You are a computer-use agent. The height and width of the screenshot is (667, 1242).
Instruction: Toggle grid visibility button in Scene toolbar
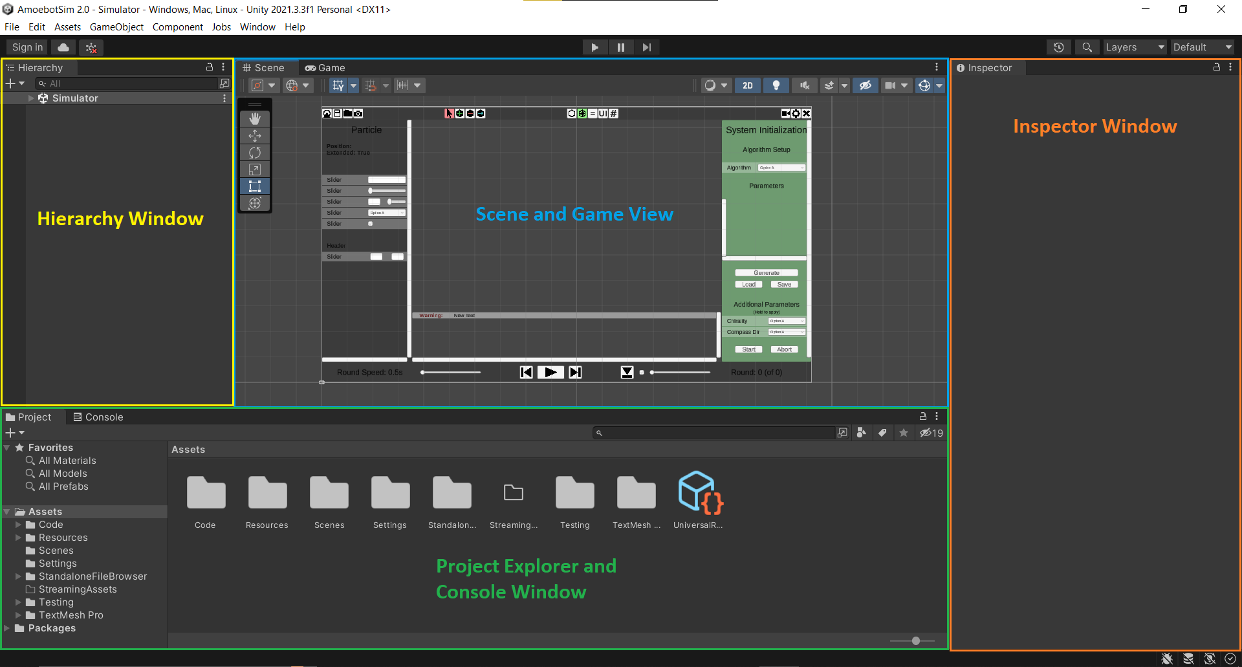338,85
